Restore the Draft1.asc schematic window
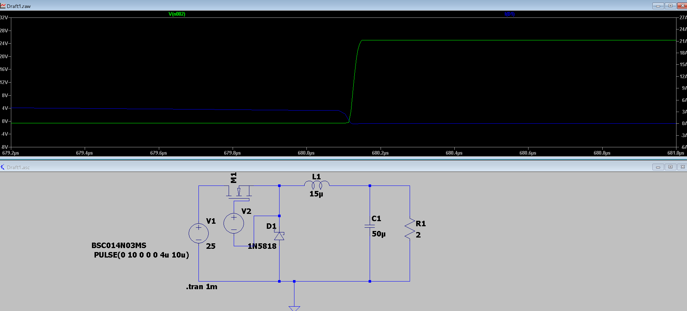Image resolution: width=687 pixels, height=311 pixels. 670,167
